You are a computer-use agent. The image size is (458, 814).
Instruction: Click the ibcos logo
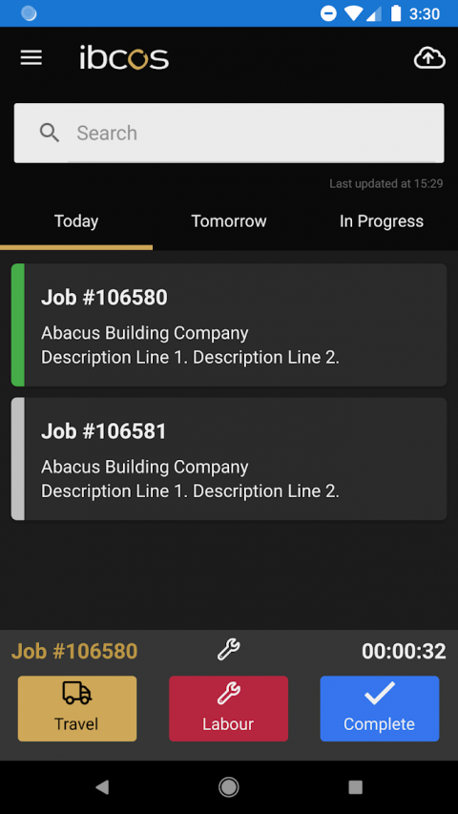[x=124, y=57]
